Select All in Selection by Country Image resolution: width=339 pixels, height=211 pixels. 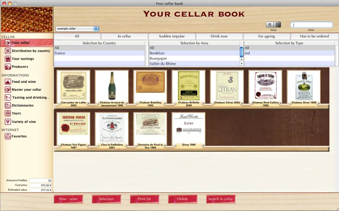[x=99, y=48]
